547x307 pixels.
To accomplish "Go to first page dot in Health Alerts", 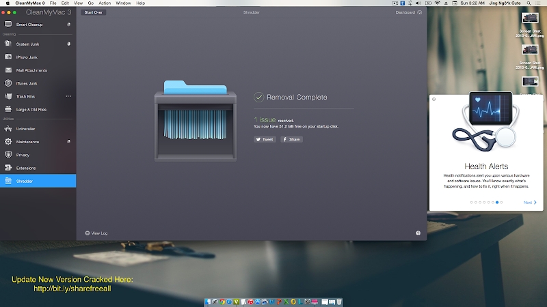I will click(x=472, y=202).
